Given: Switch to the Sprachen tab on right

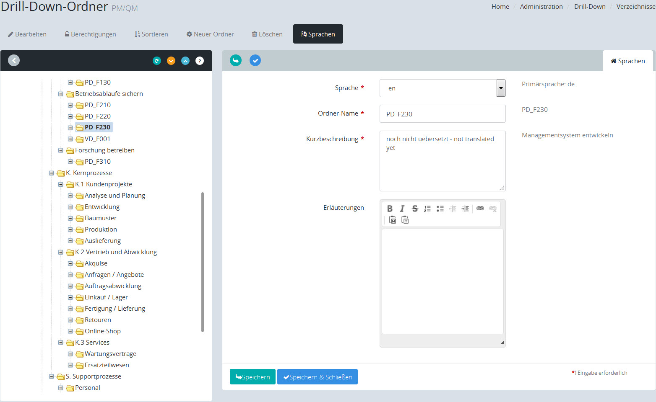Looking at the screenshot, I should pos(627,61).
